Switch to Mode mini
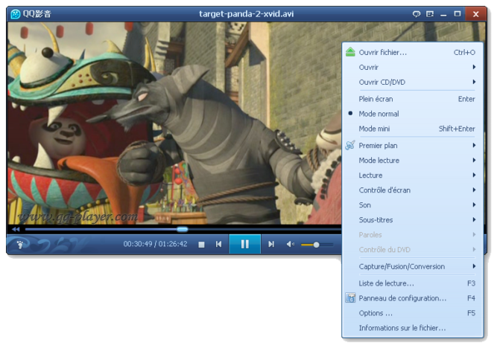The image size is (497, 348). (412, 129)
